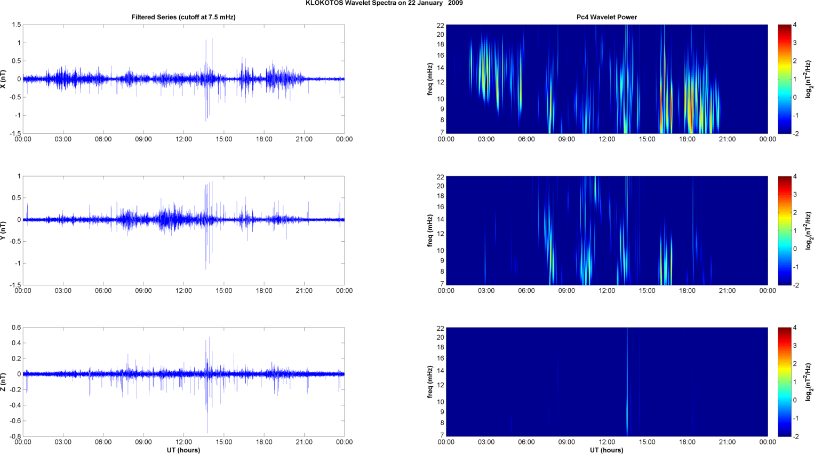The height and width of the screenshot is (454, 814).
Task: Click the UT (hours) label under Z series
Action: [x=183, y=450]
